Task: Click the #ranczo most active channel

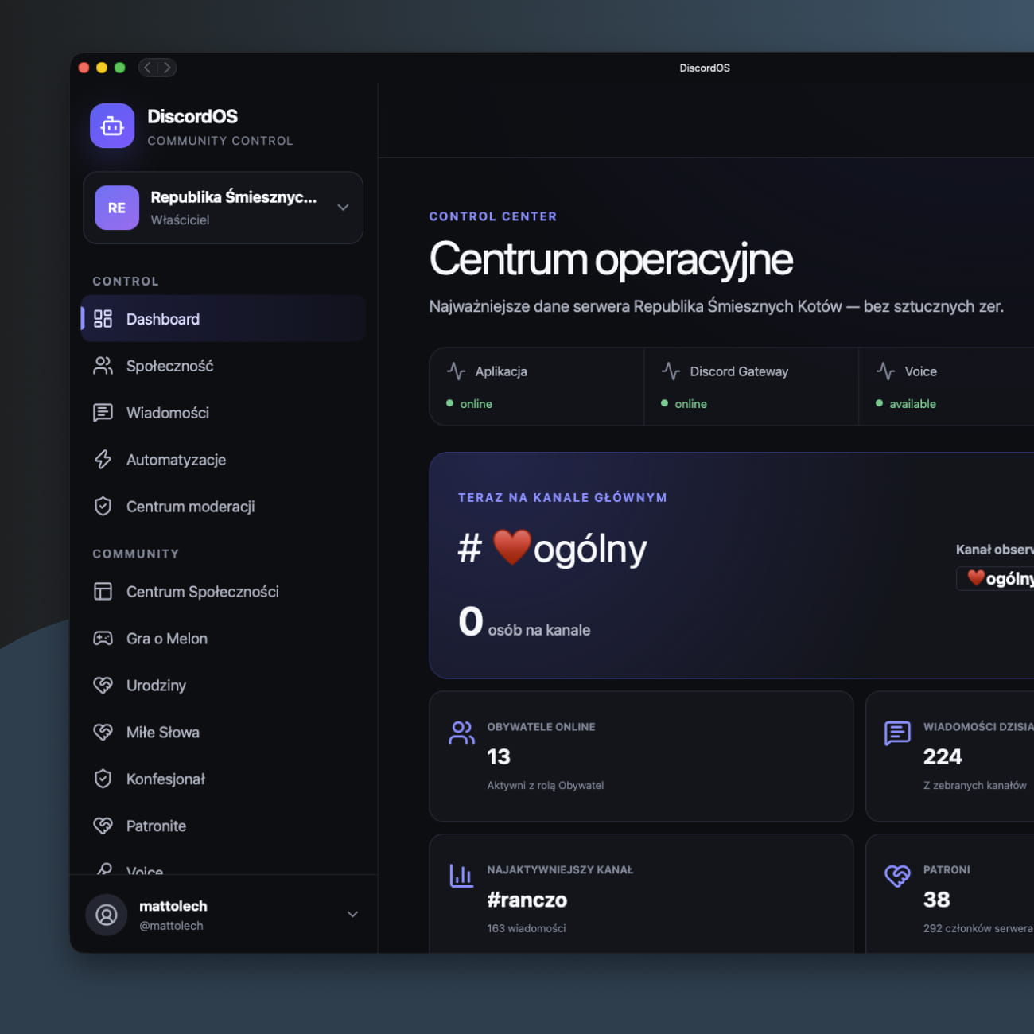Action: click(x=527, y=900)
